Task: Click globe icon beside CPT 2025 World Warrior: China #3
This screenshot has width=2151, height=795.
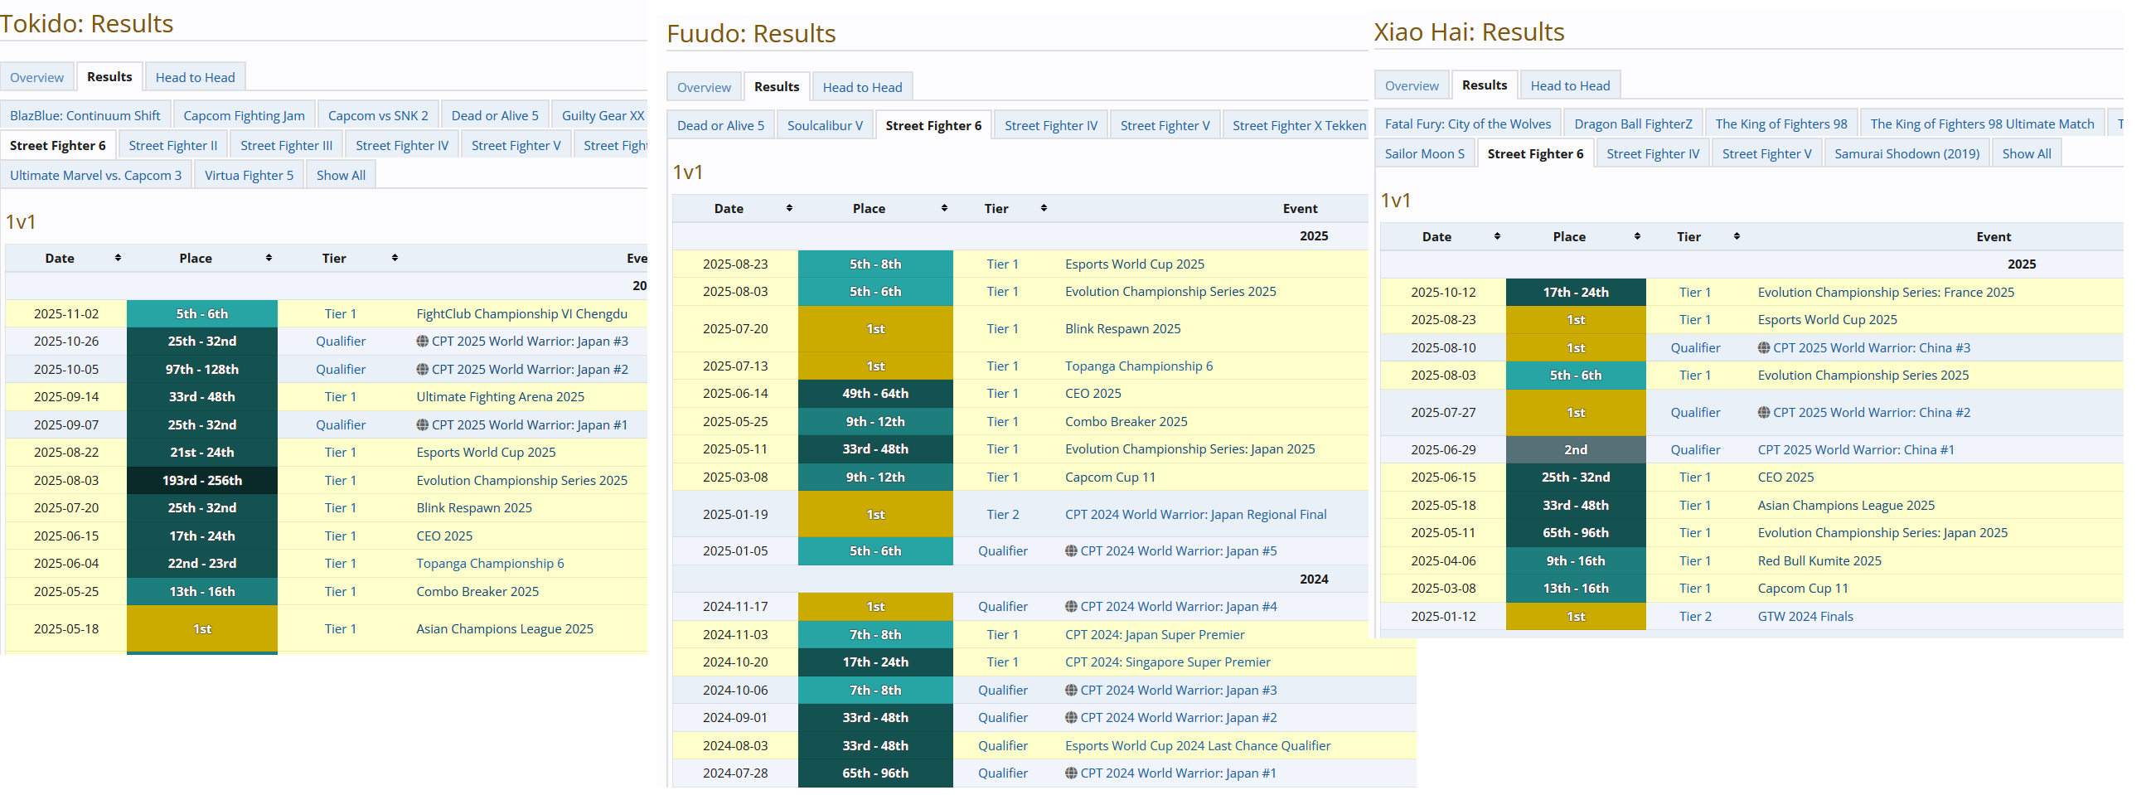Action: (1763, 348)
